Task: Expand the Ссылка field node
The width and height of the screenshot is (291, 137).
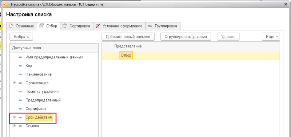Action: click(x=15, y=126)
